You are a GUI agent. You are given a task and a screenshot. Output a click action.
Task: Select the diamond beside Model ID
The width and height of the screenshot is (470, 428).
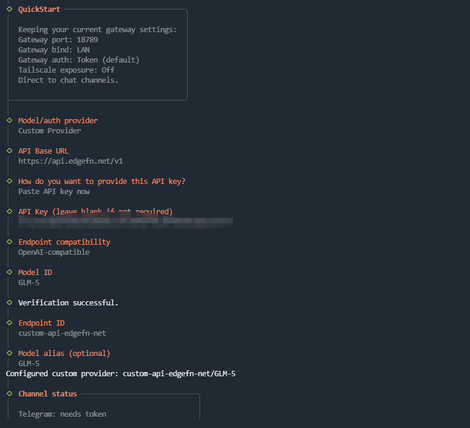10,272
